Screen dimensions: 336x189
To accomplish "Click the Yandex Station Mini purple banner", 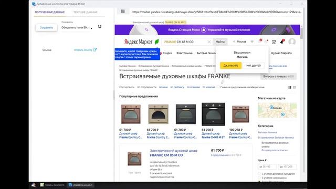I will [x=207, y=30].
